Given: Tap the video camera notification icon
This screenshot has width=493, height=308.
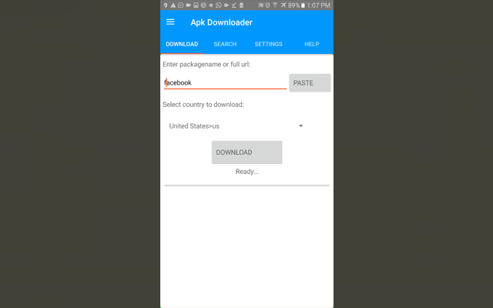Looking at the screenshot, I should tap(188, 5).
